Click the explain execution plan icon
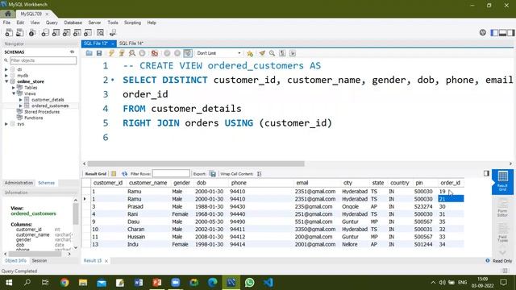The width and height of the screenshot is (516, 290). (132, 53)
